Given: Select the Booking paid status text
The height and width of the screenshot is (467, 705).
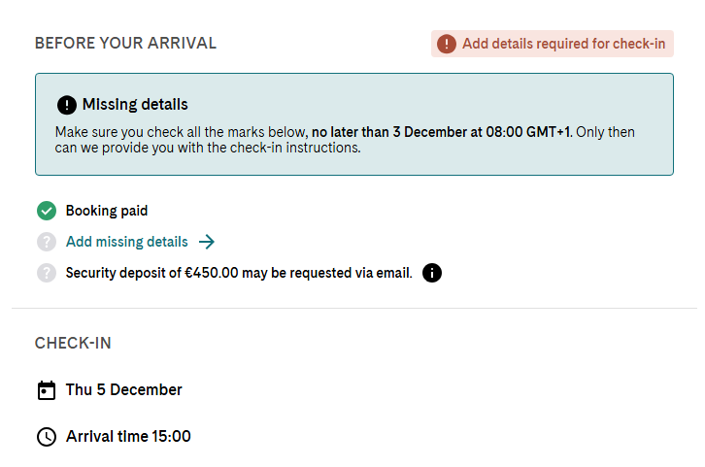Looking at the screenshot, I should click(107, 211).
